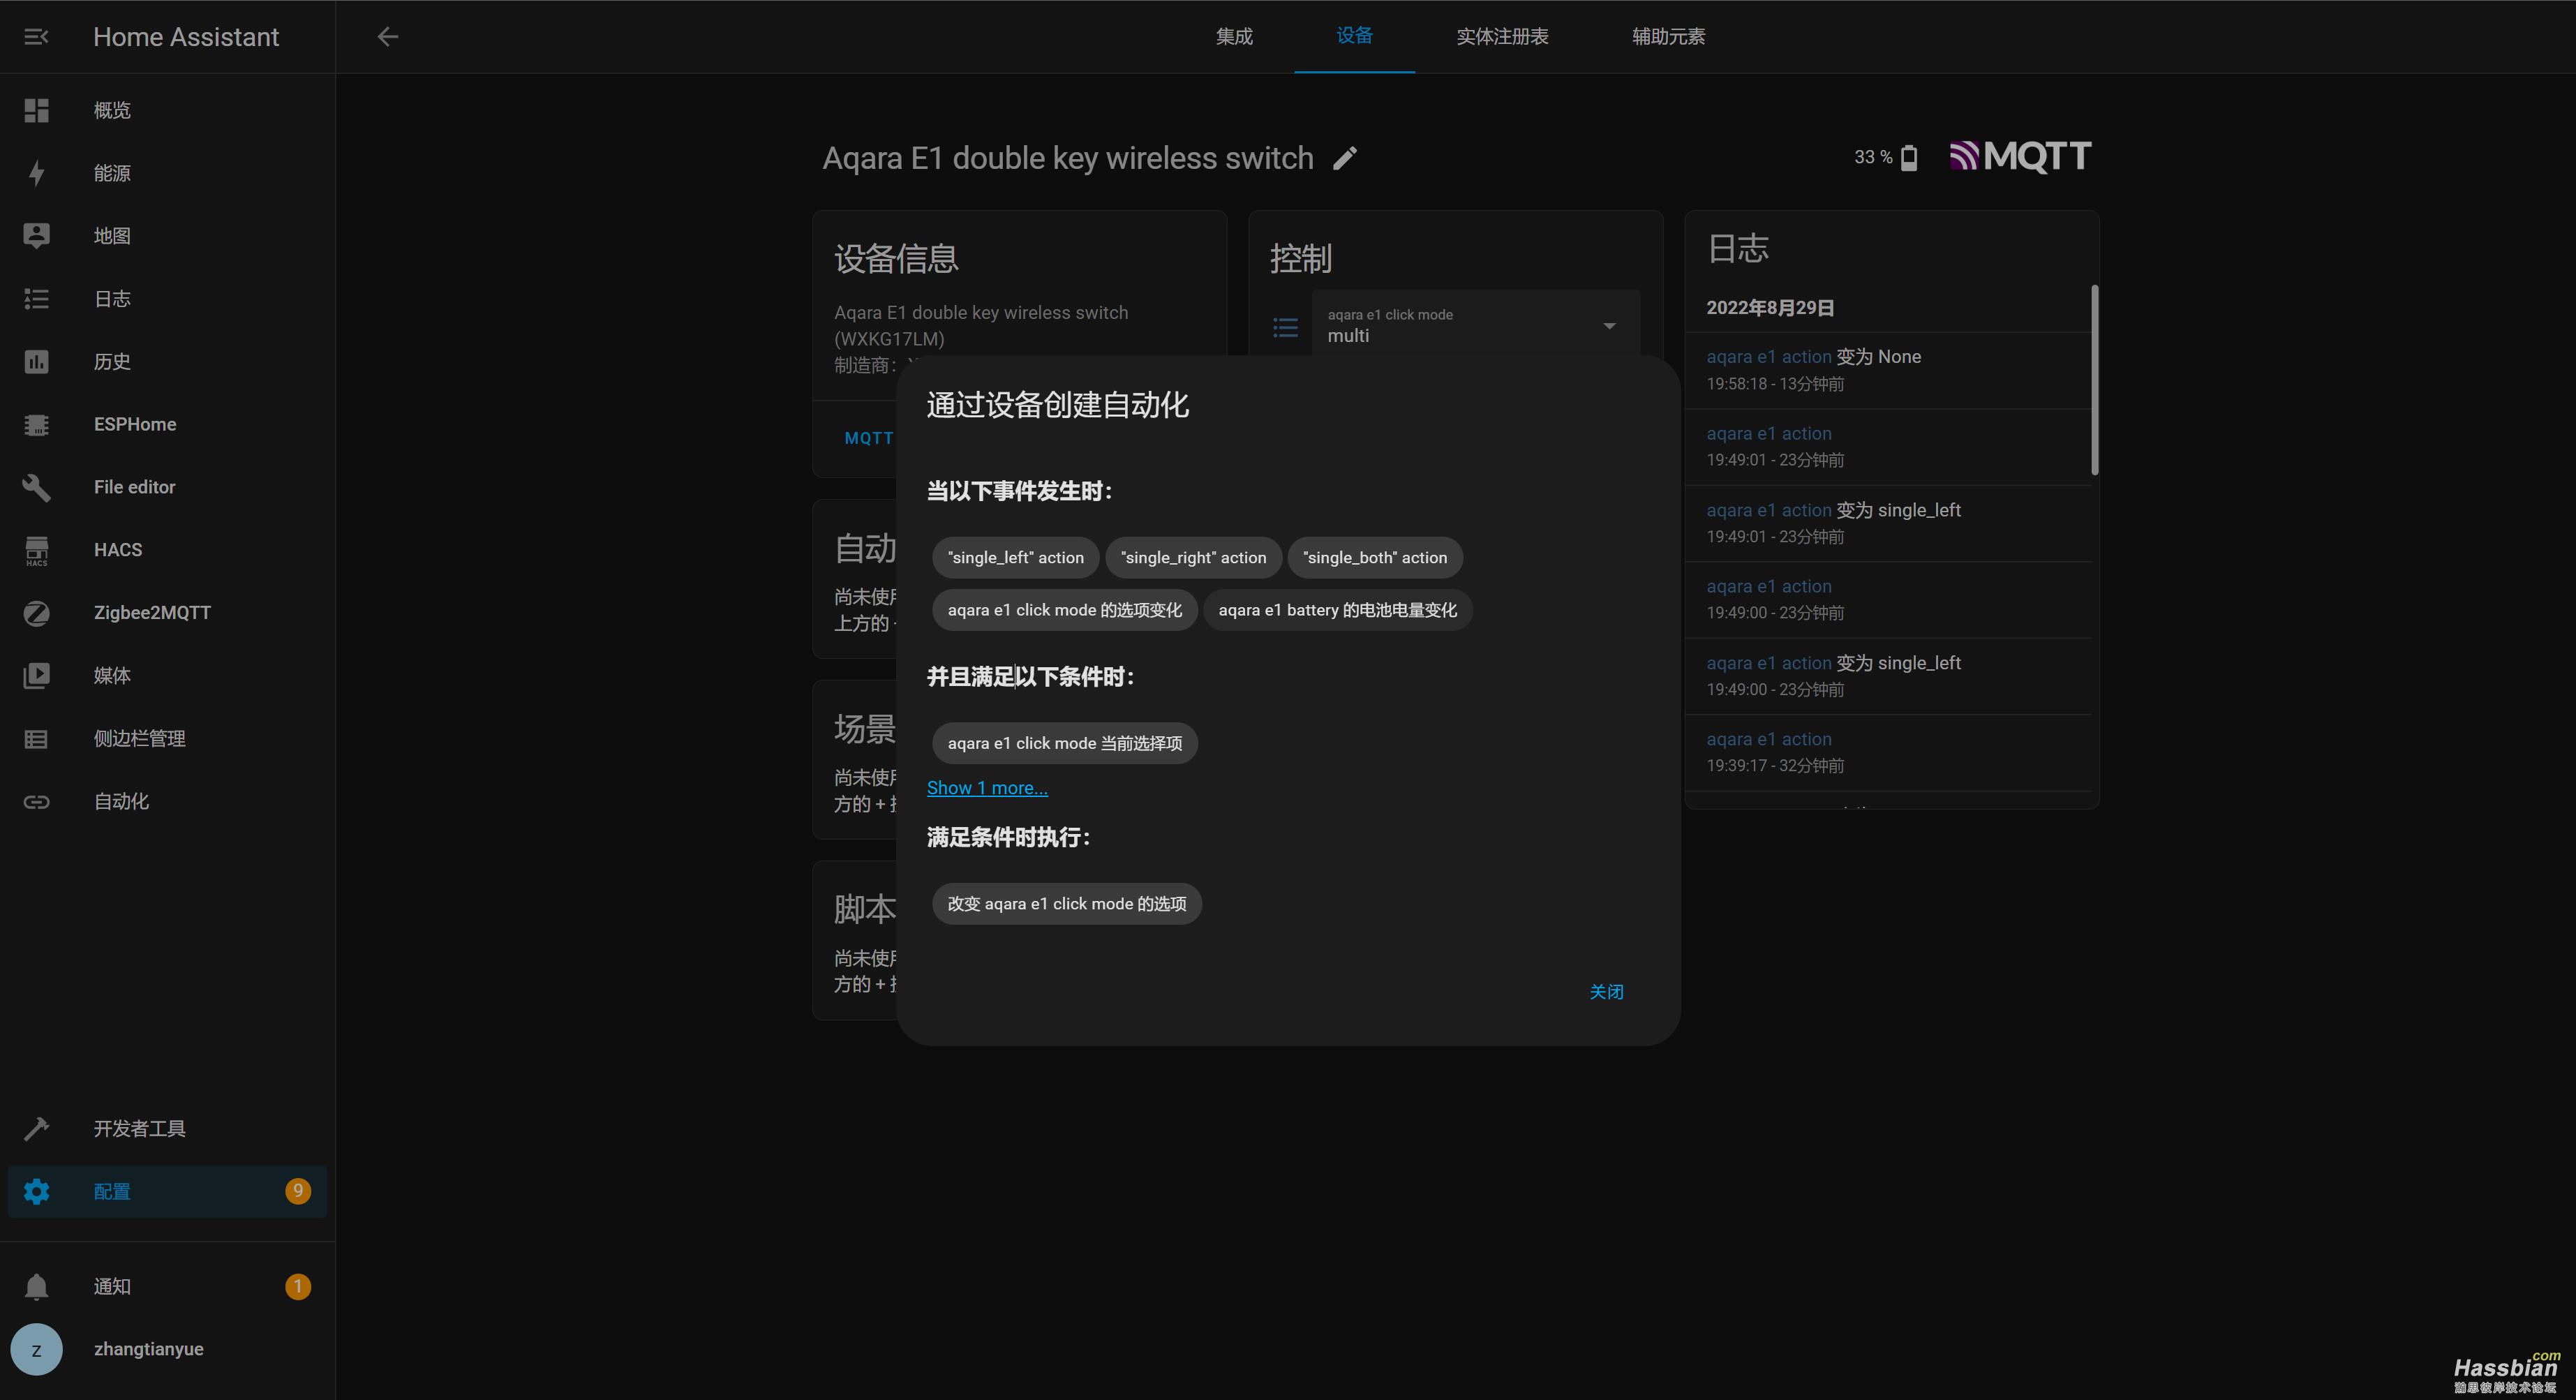This screenshot has height=1400, width=2576.
Task: Click the Show 1 more... link
Action: tap(987, 788)
